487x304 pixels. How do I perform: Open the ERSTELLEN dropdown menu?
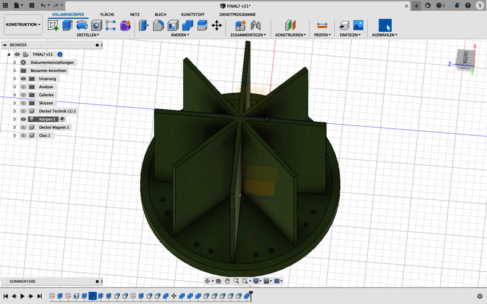tap(88, 35)
